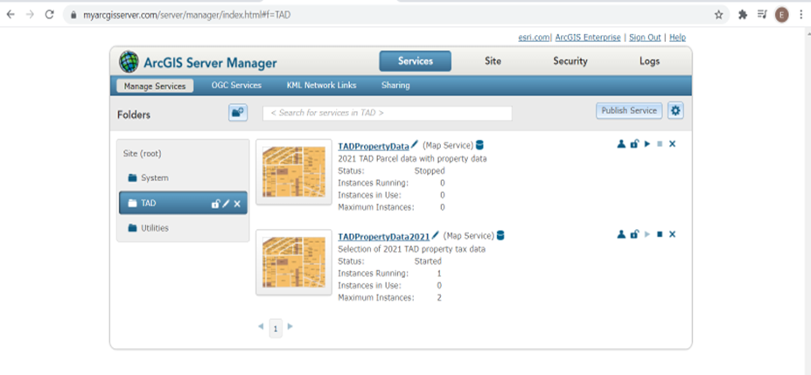Screen dimensions: 811x375
Task: Open the Security tab
Action: coord(570,61)
